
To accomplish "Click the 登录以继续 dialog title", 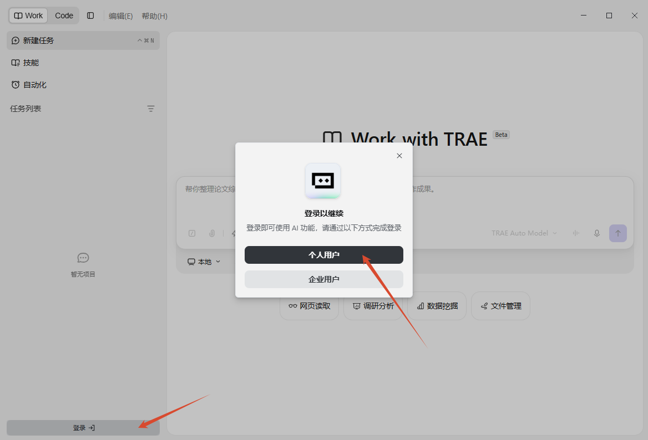I will point(324,213).
